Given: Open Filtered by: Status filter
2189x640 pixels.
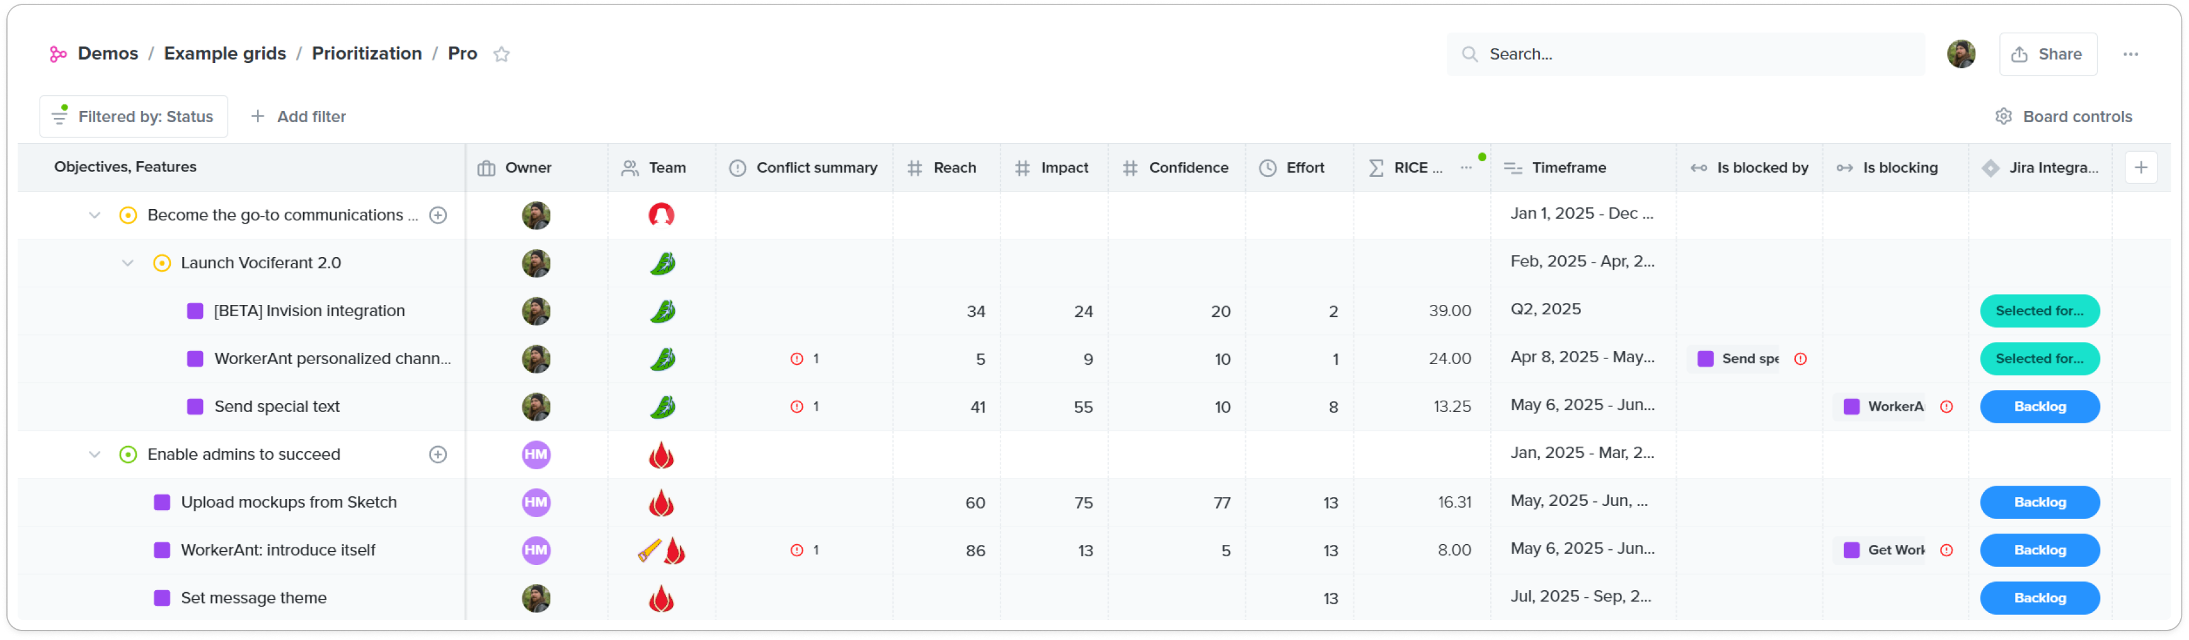Looking at the screenshot, I should coord(134,117).
